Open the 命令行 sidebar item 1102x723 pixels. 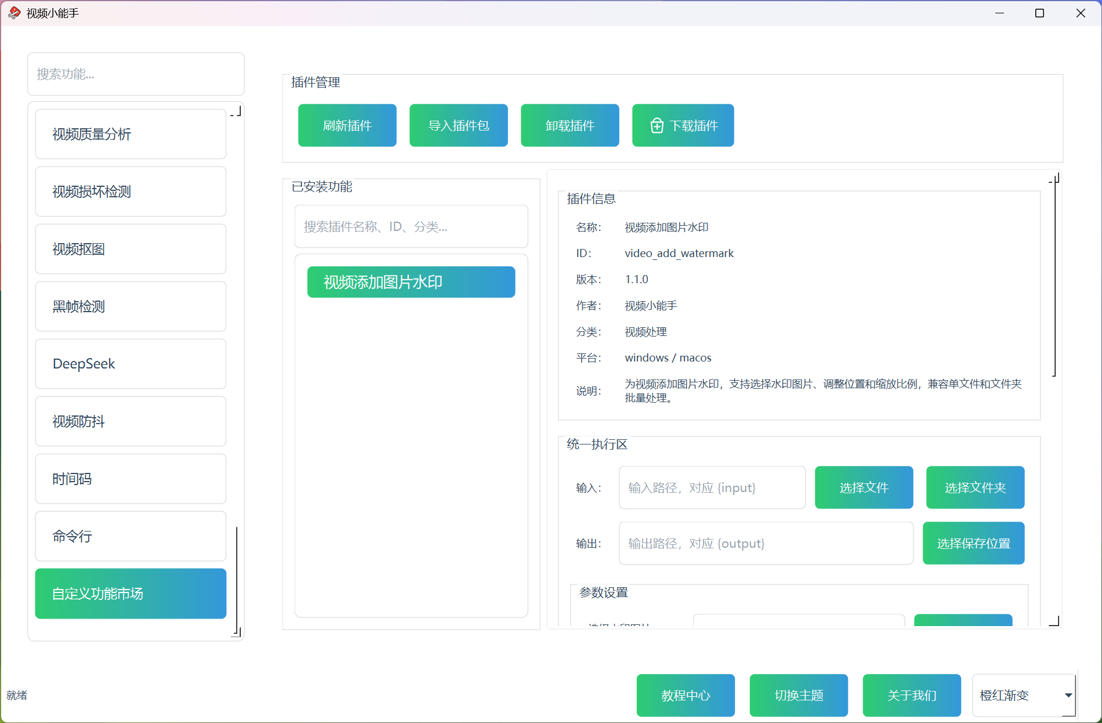pos(130,536)
